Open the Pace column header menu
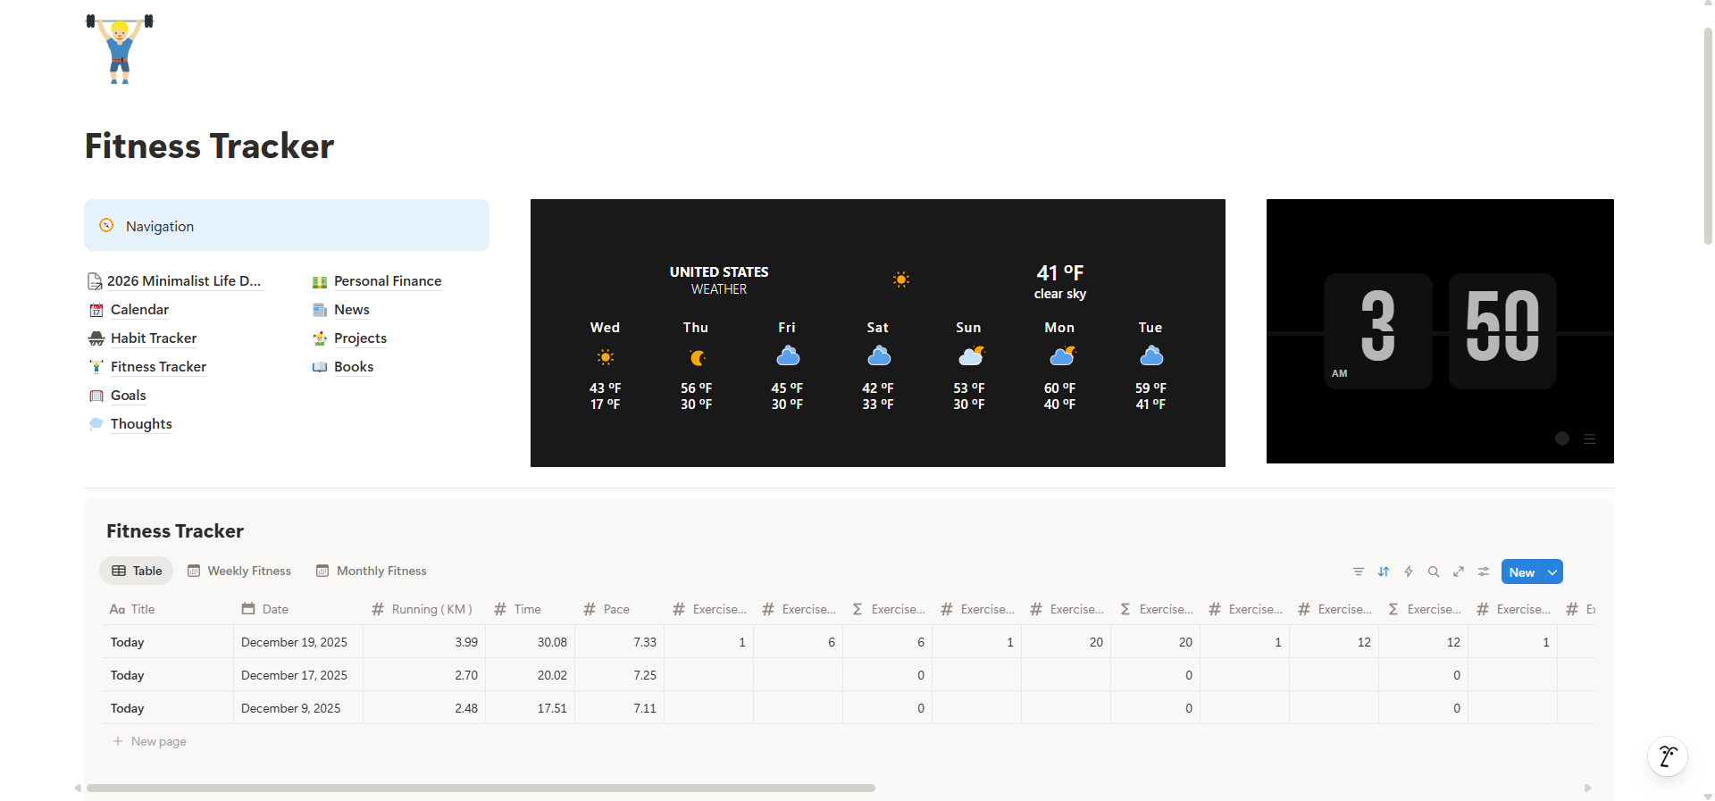 pos(620,609)
